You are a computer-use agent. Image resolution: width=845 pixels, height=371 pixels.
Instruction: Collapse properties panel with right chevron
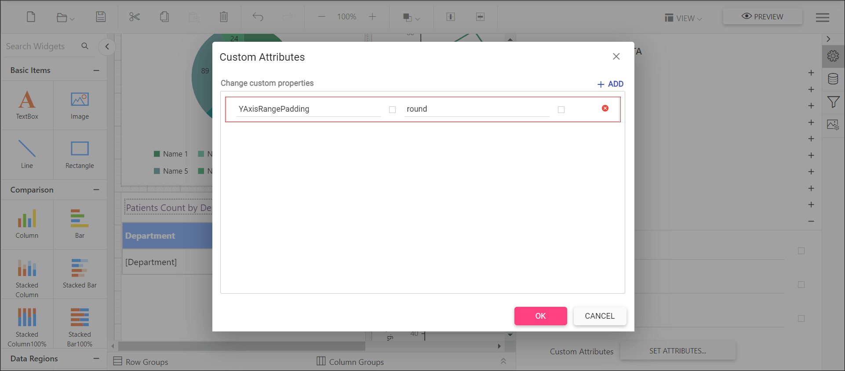828,39
